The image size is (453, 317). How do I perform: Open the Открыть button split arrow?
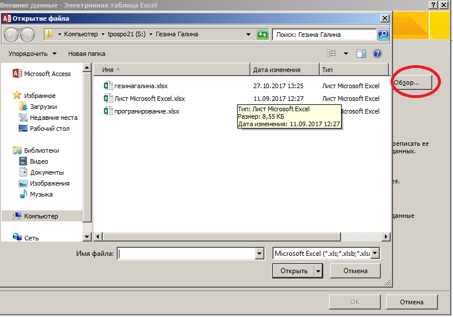coord(319,271)
